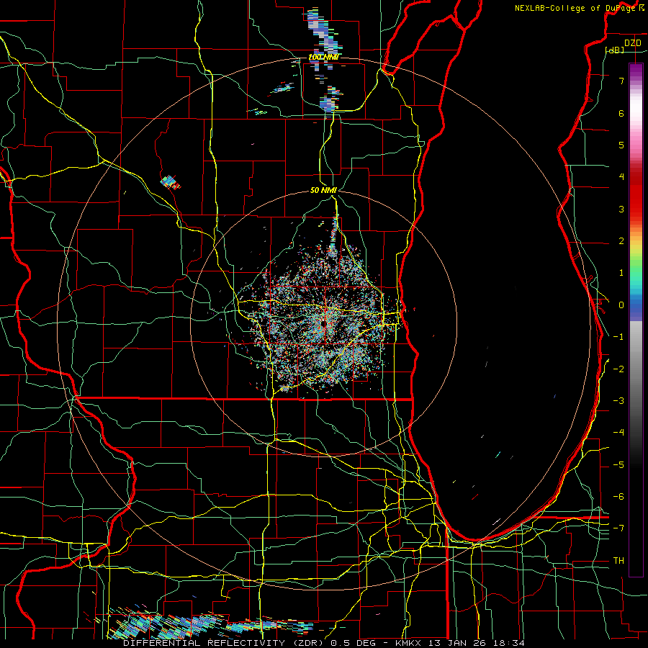Click the -1 value on color scale

click(618, 336)
